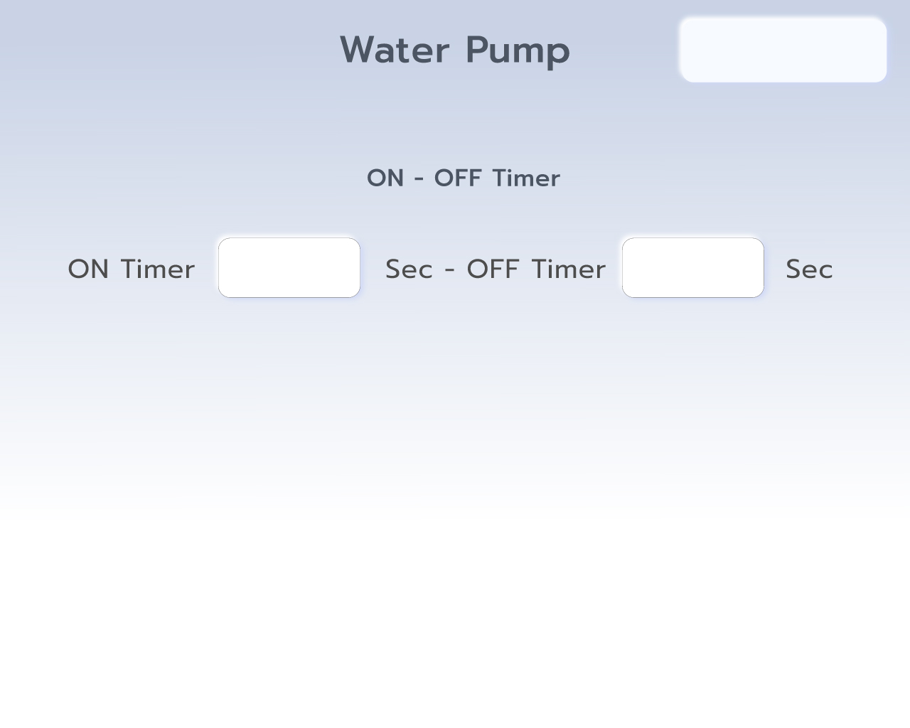Click the trailing Sec unit label
This screenshot has height=728, width=910.
click(x=809, y=269)
